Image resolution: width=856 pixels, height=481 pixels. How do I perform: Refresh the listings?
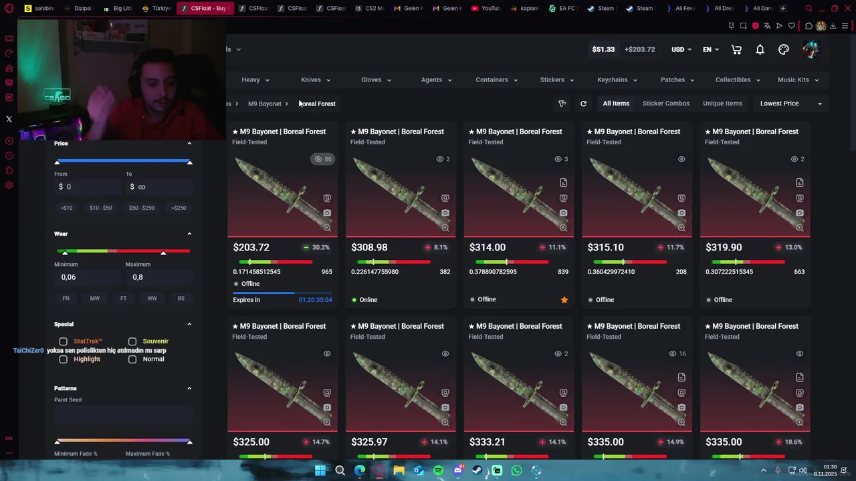[583, 104]
